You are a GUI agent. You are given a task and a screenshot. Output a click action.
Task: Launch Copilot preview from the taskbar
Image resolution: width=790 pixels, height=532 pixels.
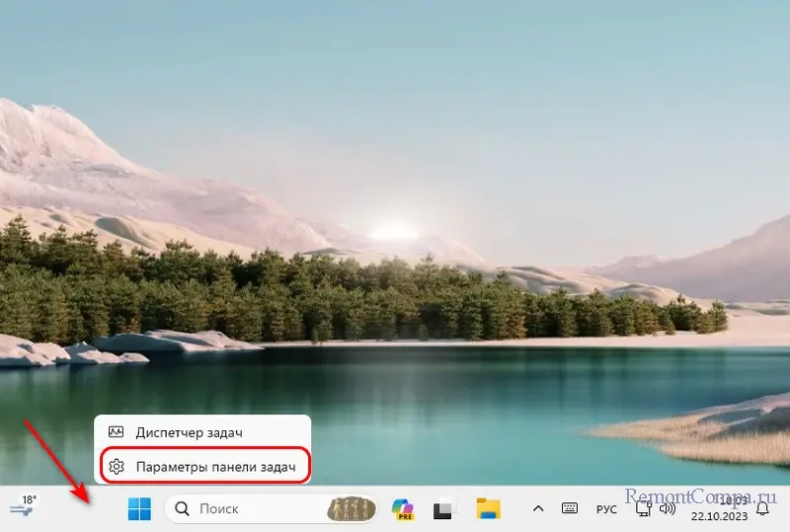(402, 509)
